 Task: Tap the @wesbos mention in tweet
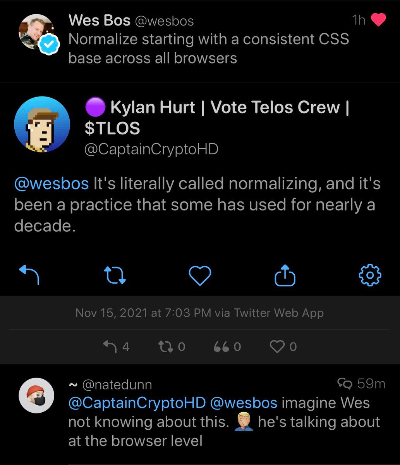(x=52, y=184)
